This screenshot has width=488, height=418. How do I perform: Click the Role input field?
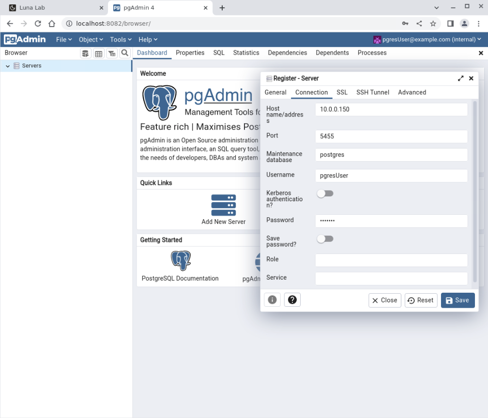[391, 260]
